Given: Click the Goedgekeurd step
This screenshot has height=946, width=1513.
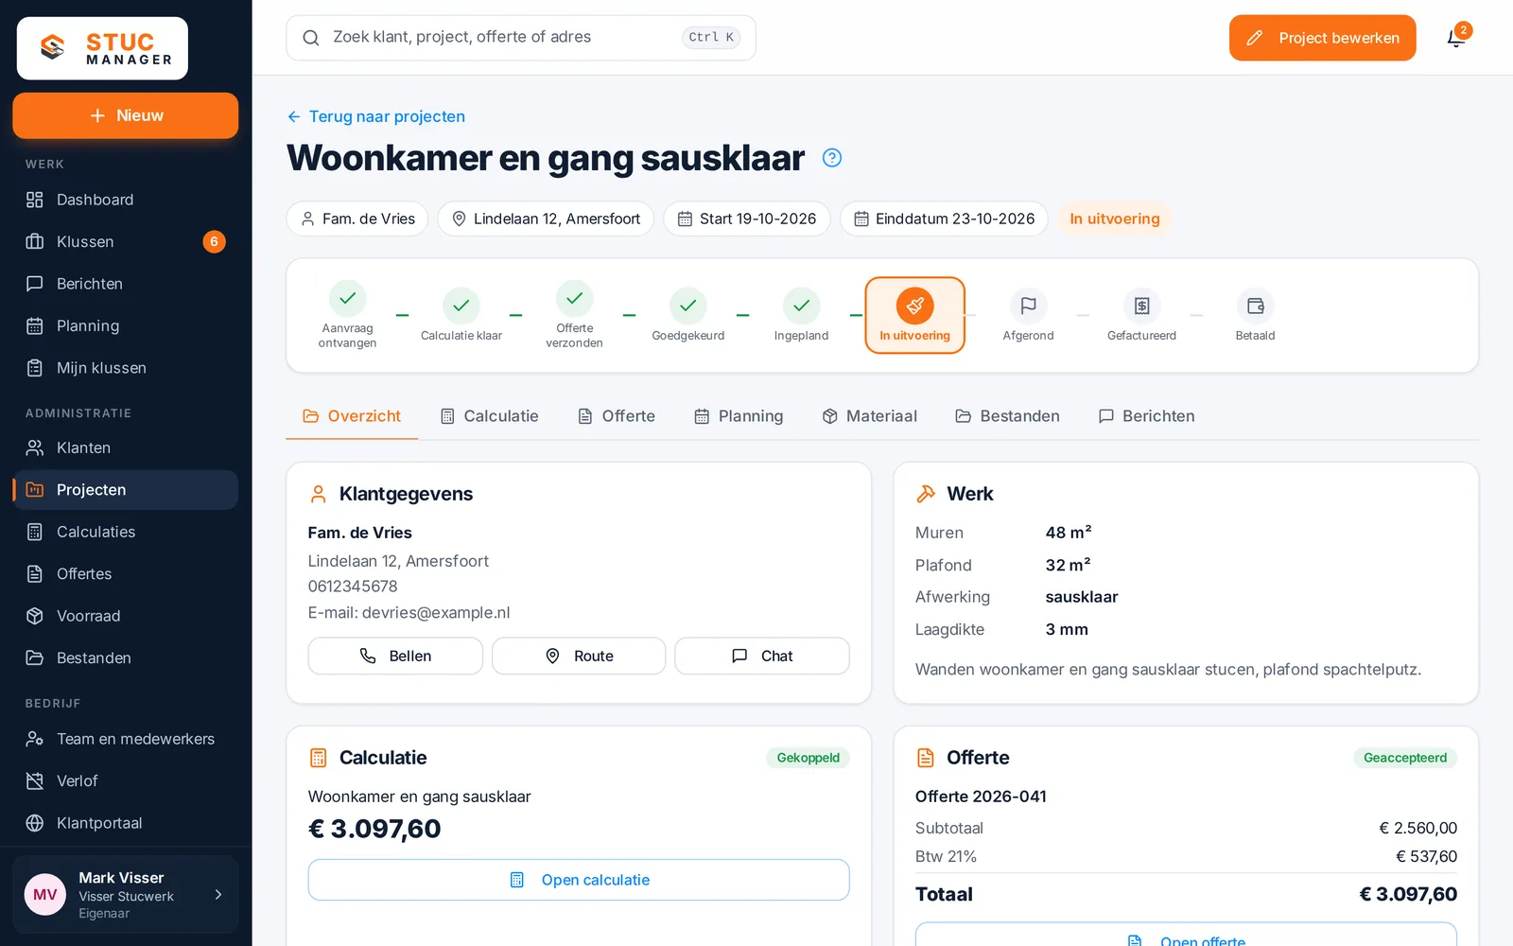Looking at the screenshot, I should [x=687, y=315].
